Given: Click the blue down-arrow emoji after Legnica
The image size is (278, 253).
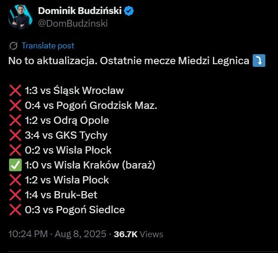Looking at the screenshot, I should [x=259, y=61].
